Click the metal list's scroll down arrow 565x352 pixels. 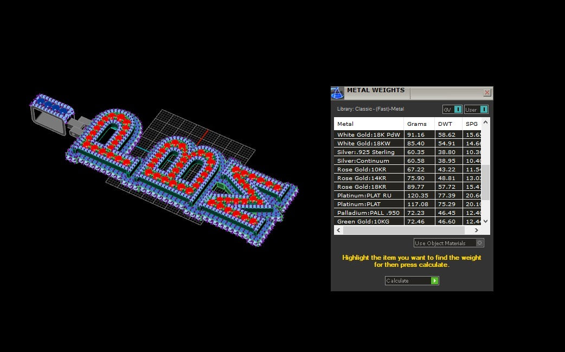[x=485, y=221]
